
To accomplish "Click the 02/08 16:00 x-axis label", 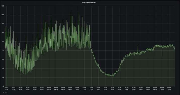I will click(98, 89).
